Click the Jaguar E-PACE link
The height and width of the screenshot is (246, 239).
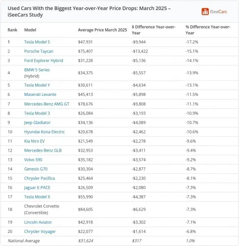(37, 188)
